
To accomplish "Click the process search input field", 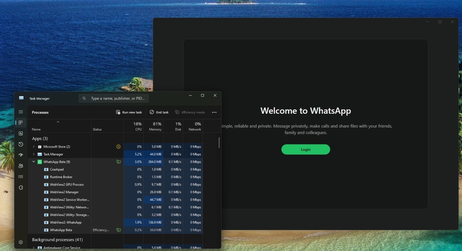I will pos(113,98).
